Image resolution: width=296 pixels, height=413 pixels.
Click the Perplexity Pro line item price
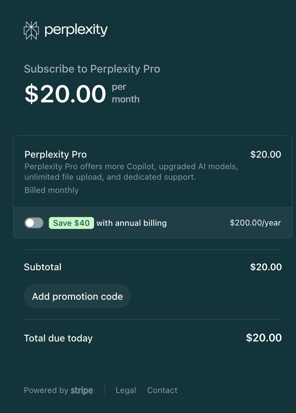point(265,155)
